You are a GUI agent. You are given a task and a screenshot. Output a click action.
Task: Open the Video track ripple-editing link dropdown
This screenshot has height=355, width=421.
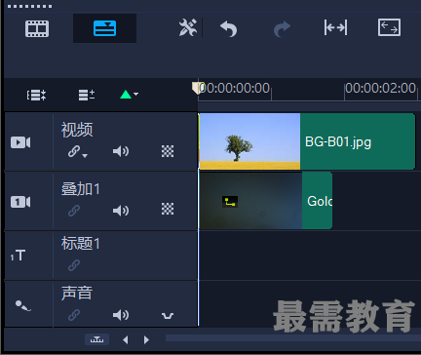pyautogui.click(x=78, y=151)
